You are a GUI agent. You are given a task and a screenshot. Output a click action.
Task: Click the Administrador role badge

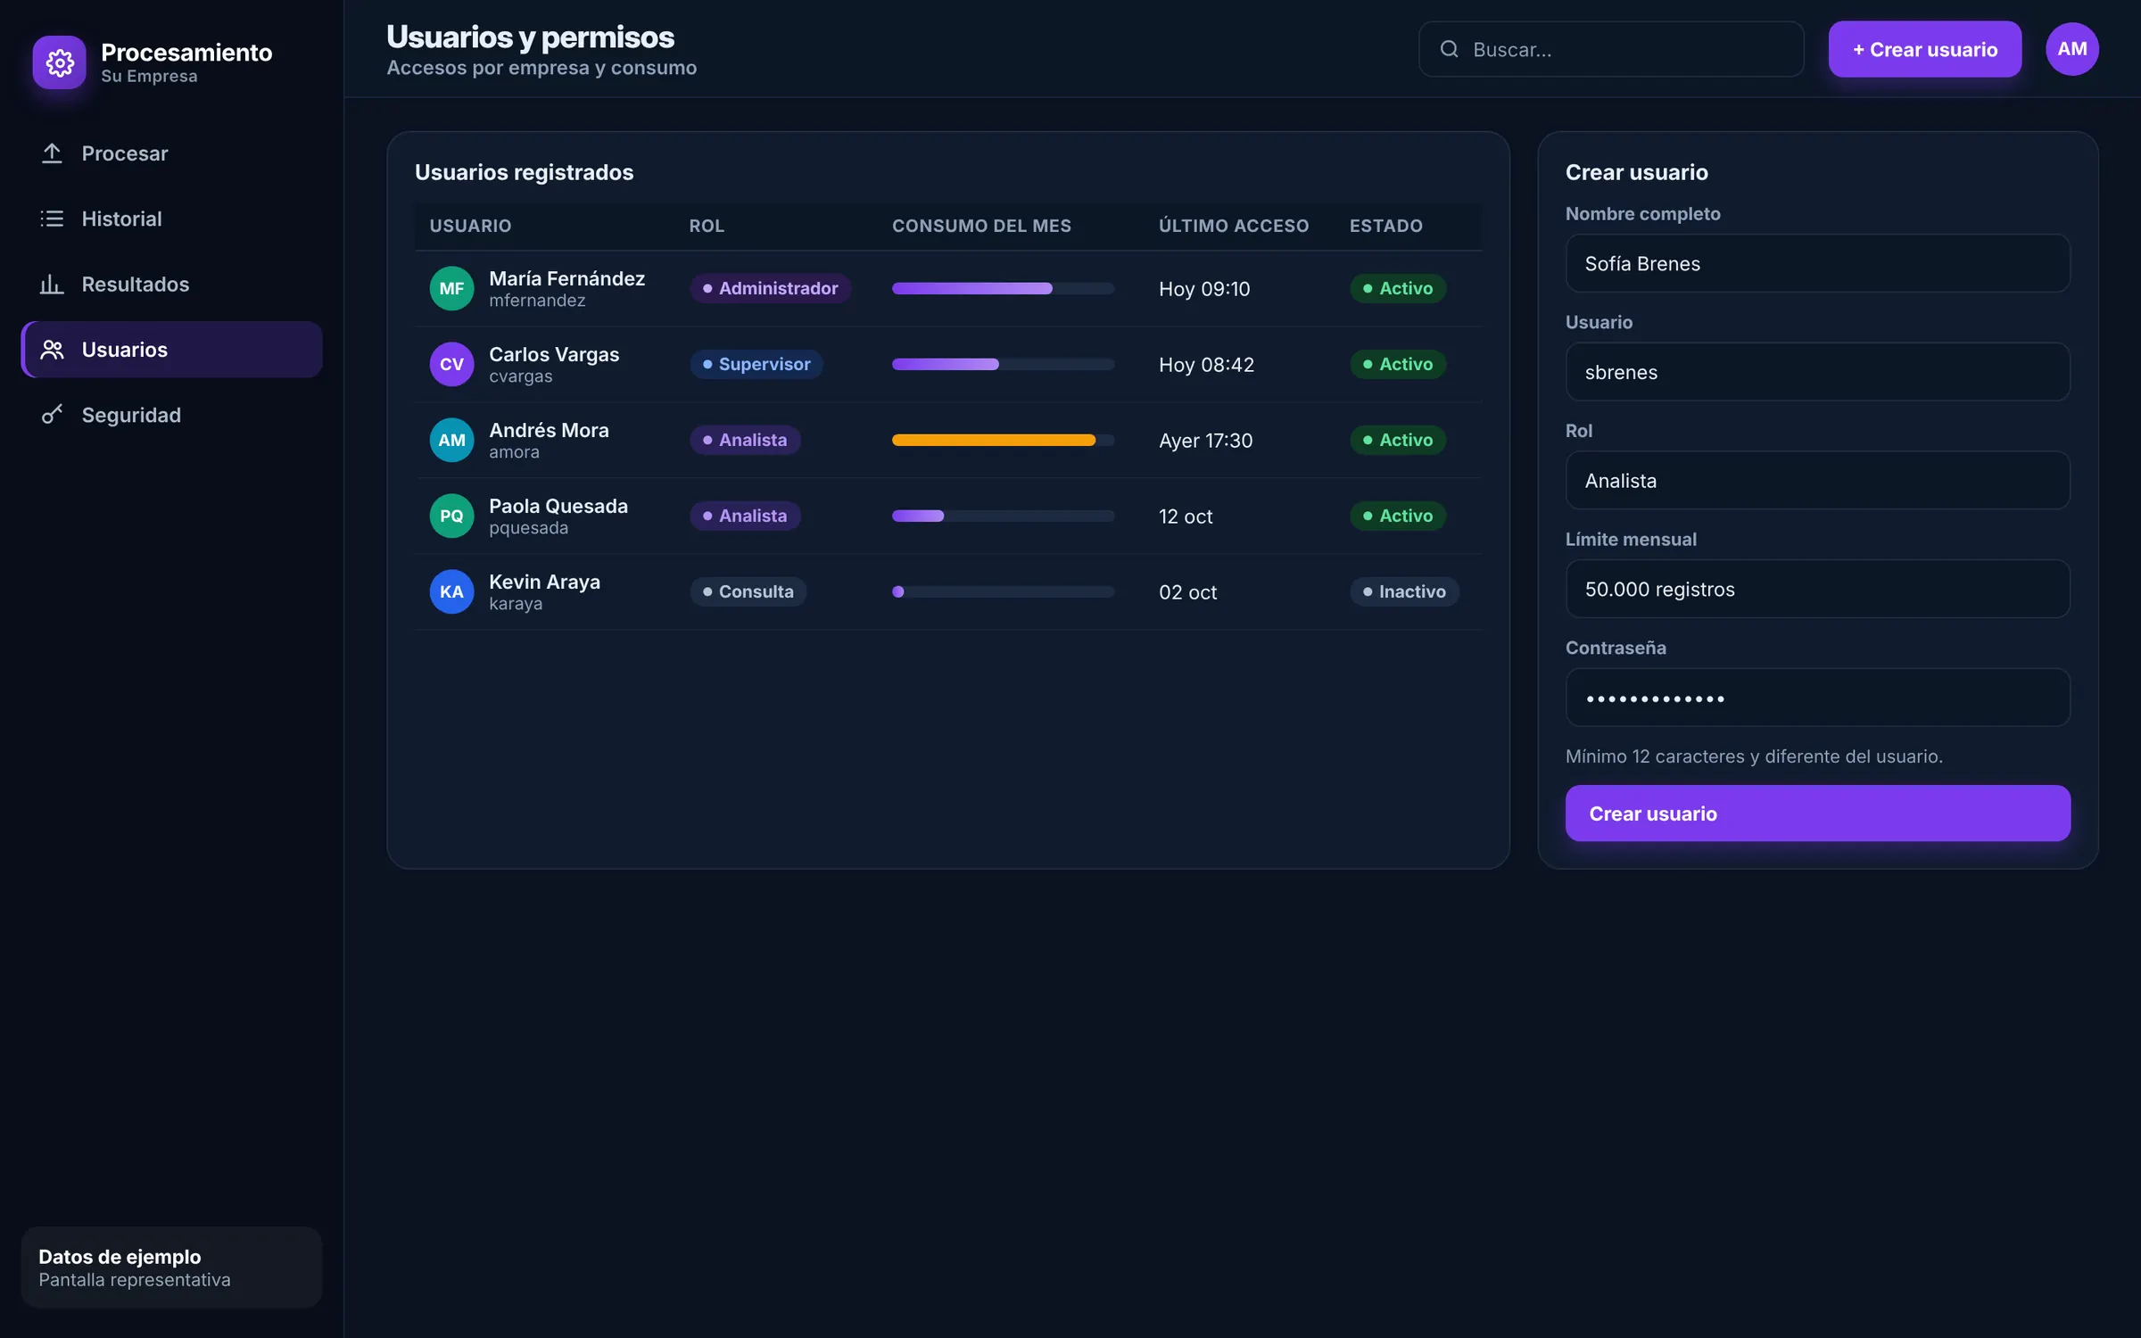pyautogui.click(x=770, y=288)
